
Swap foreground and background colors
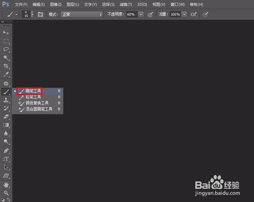[x=9, y=199]
